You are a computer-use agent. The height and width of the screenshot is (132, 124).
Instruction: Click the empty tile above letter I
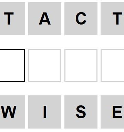click(45, 65)
